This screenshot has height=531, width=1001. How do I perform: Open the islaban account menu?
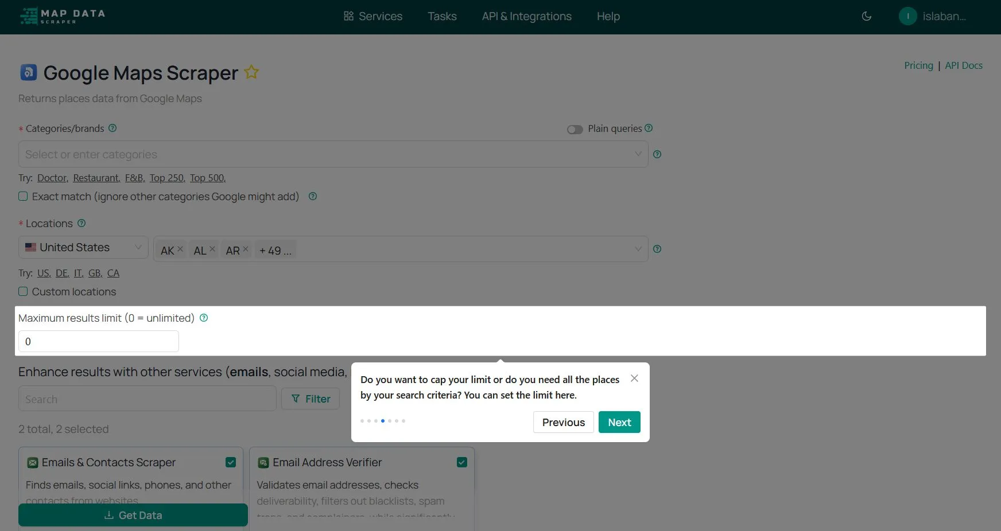click(944, 16)
